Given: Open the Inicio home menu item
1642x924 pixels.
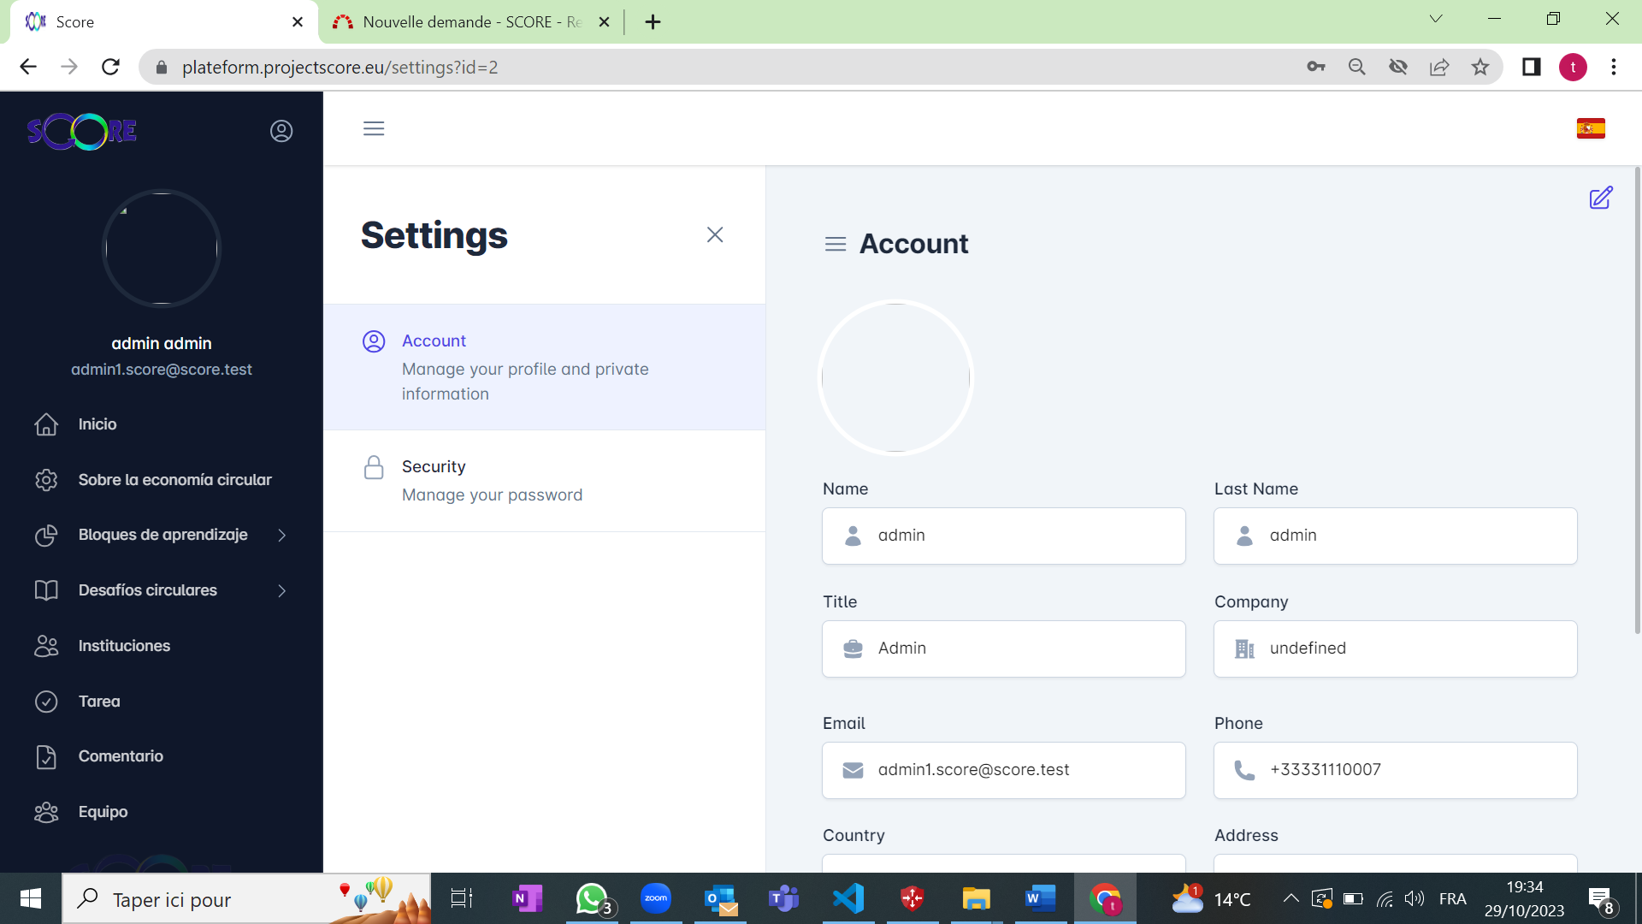Looking at the screenshot, I should click(97, 424).
